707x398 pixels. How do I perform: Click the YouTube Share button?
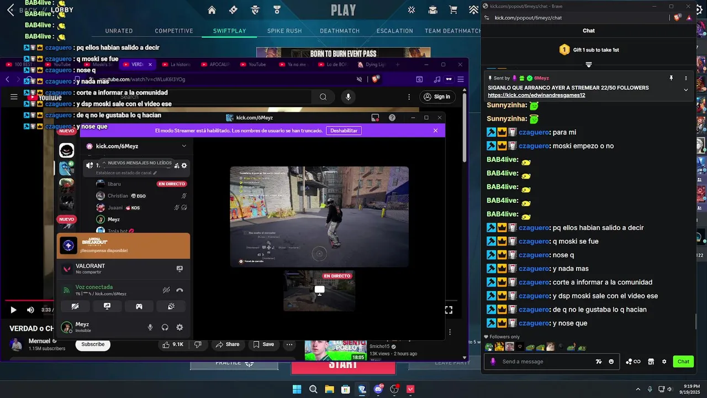tap(228, 344)
